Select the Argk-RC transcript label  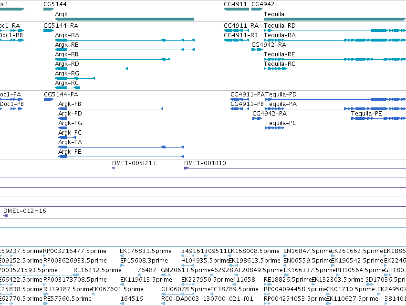click(x=66, y=83)
